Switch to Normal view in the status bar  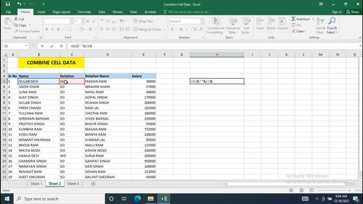pos(291,190)
